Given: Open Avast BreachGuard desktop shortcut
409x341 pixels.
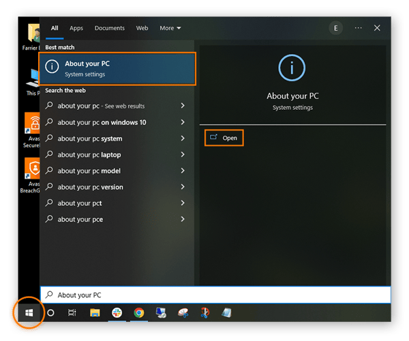Looking at the screenshot, I should tap(31, 175).
